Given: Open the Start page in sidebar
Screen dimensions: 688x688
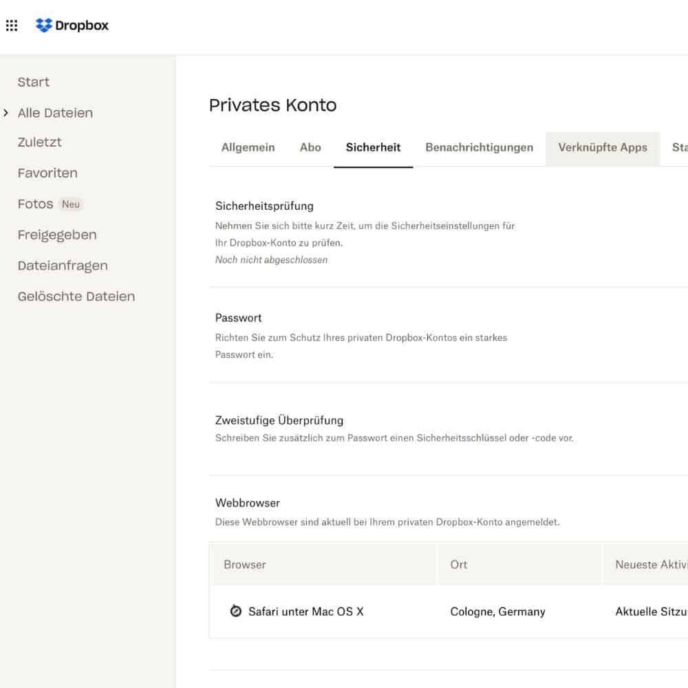Looking at the screenshot, I should pos(33,82).
